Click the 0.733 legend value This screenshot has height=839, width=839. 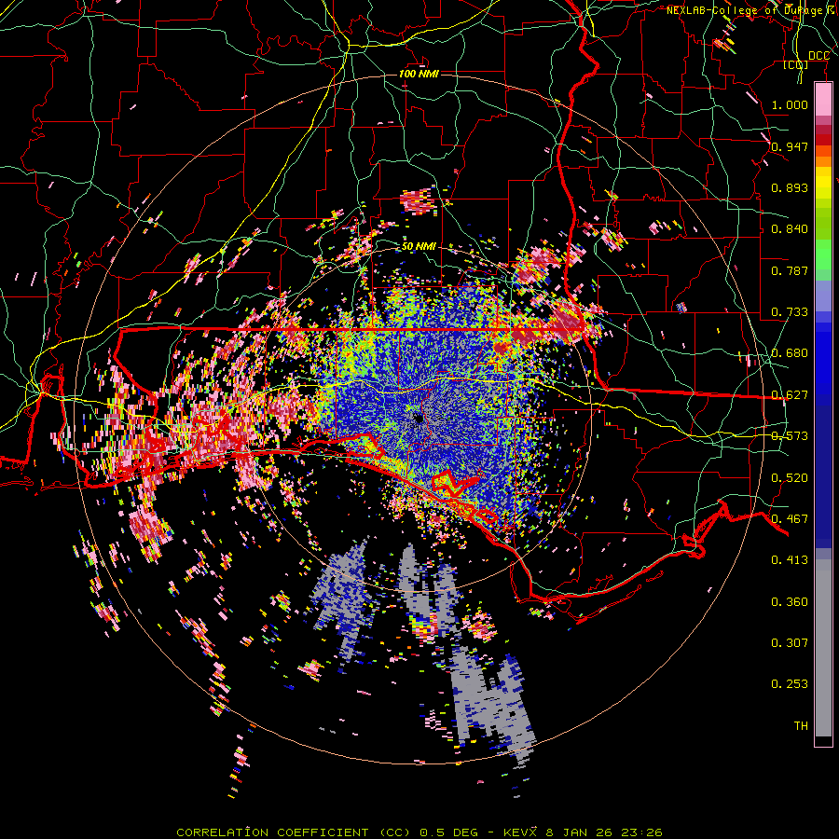click(790, 312)
